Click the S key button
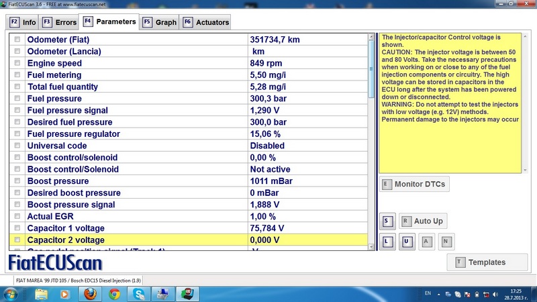This screenshot has height=302, width=537. tap(387, 221)
